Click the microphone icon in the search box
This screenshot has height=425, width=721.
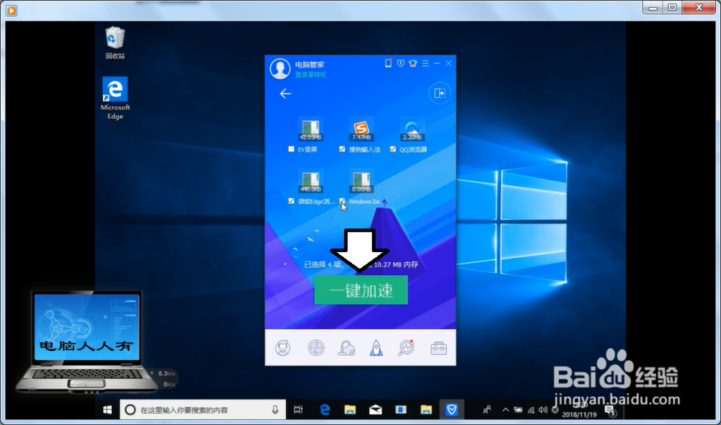pos(275,410)
